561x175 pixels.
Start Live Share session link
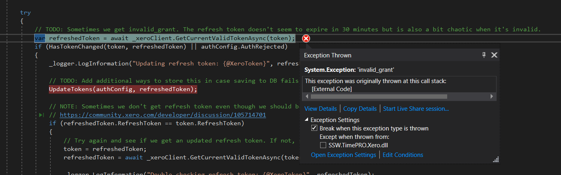tap(416, 109)
